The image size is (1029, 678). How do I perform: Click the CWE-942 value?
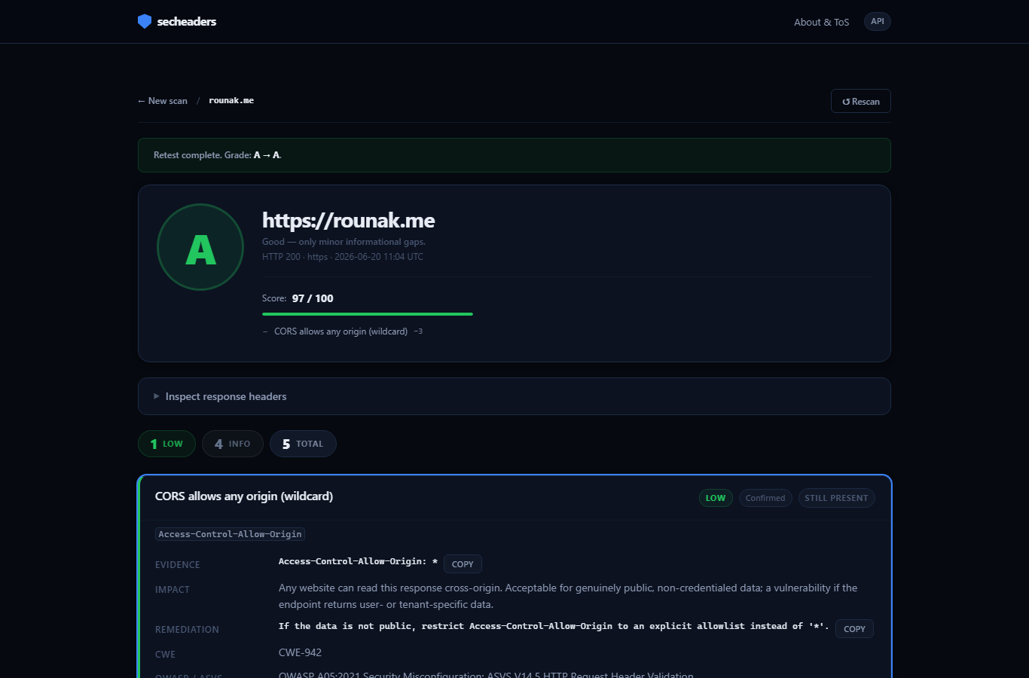(x=300, y=652)
